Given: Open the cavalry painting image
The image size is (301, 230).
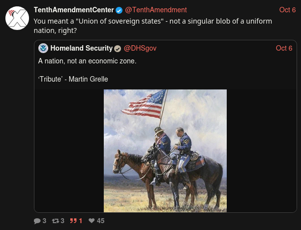Looking at the screenshot, I should (165, 150).
